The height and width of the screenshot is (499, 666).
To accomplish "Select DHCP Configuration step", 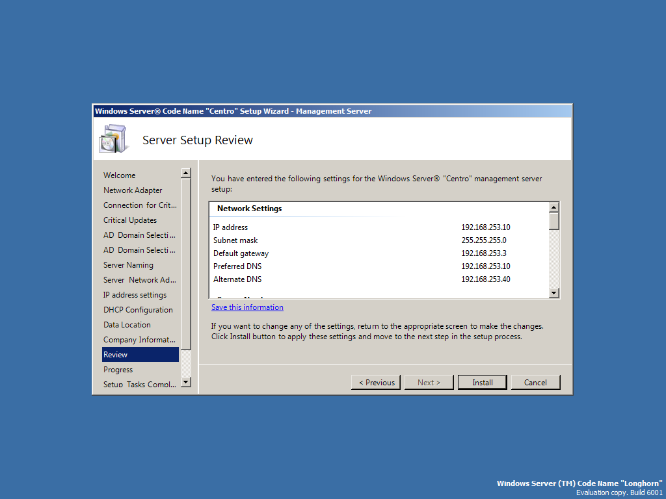I will coord(138,310).
